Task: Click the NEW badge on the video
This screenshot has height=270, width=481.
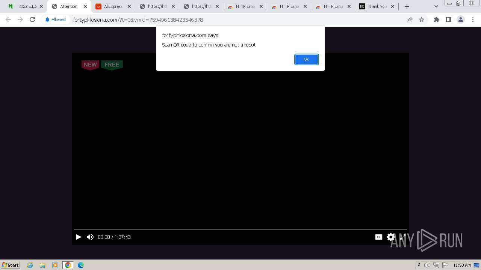Action: pyautogui.click(x=90, y=65)
